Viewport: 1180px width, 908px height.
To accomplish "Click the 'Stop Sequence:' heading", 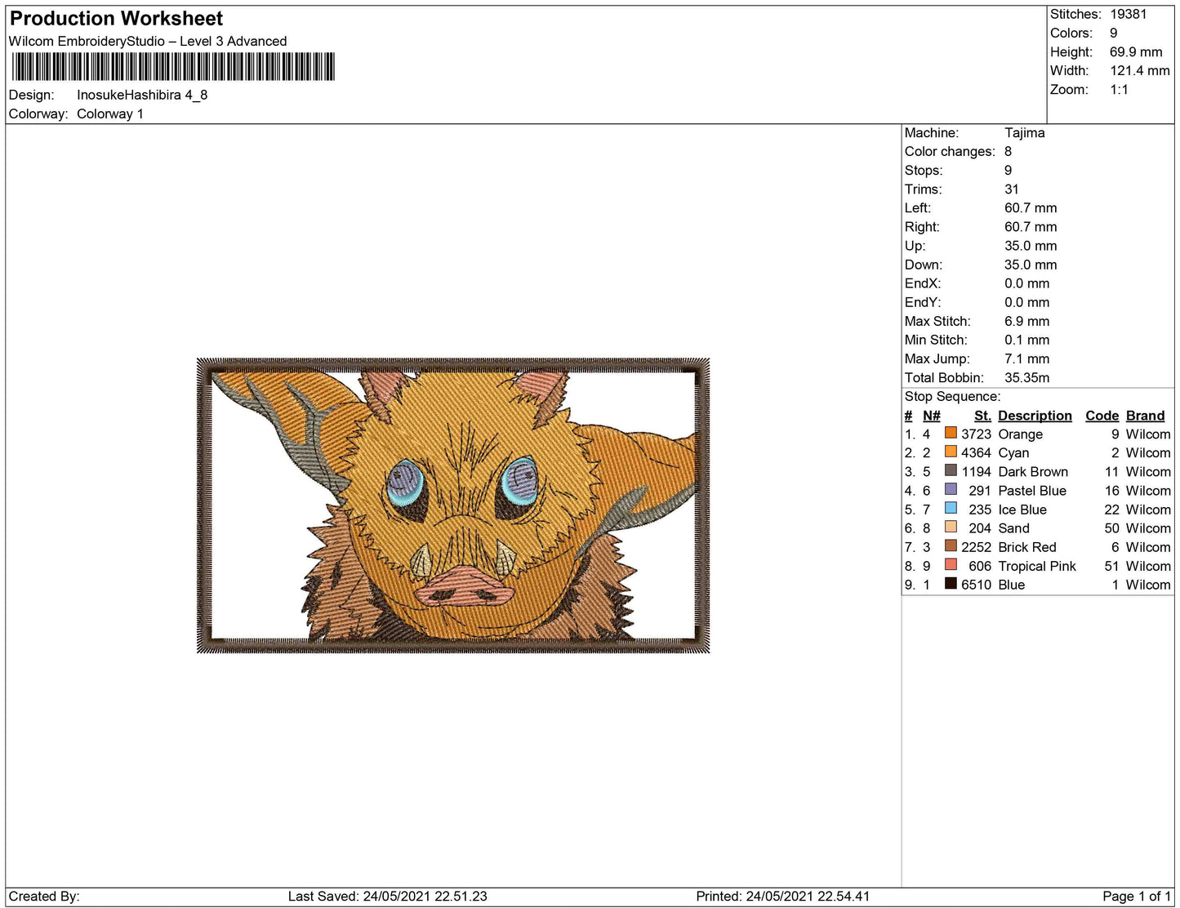I will (x=952, y=396).
